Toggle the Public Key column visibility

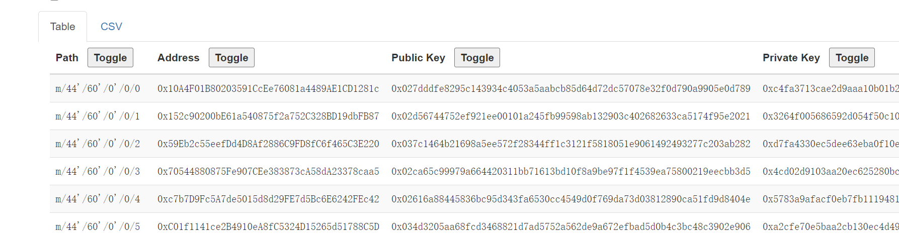[477, 58]
